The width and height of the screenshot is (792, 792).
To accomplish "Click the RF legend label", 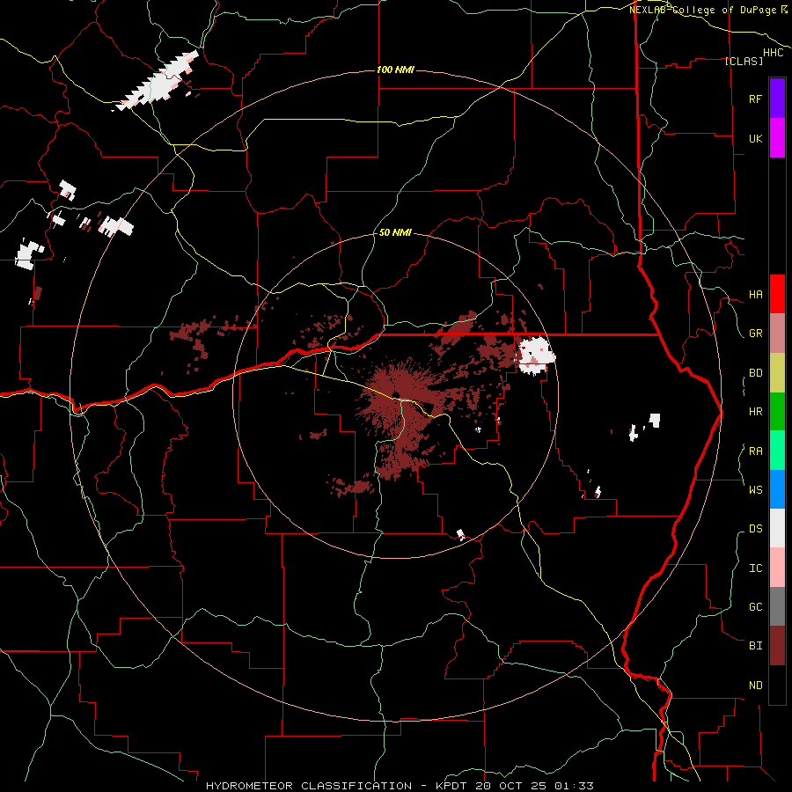I will [x=755, y=99].
